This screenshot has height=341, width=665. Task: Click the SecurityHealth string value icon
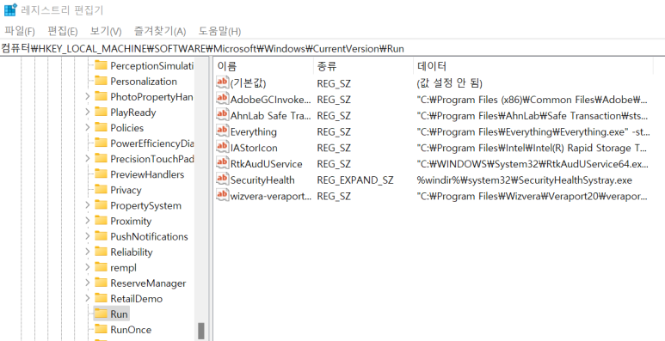pos(223,180)
